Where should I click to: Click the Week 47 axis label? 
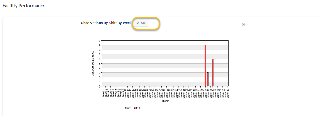coord(213,93)
